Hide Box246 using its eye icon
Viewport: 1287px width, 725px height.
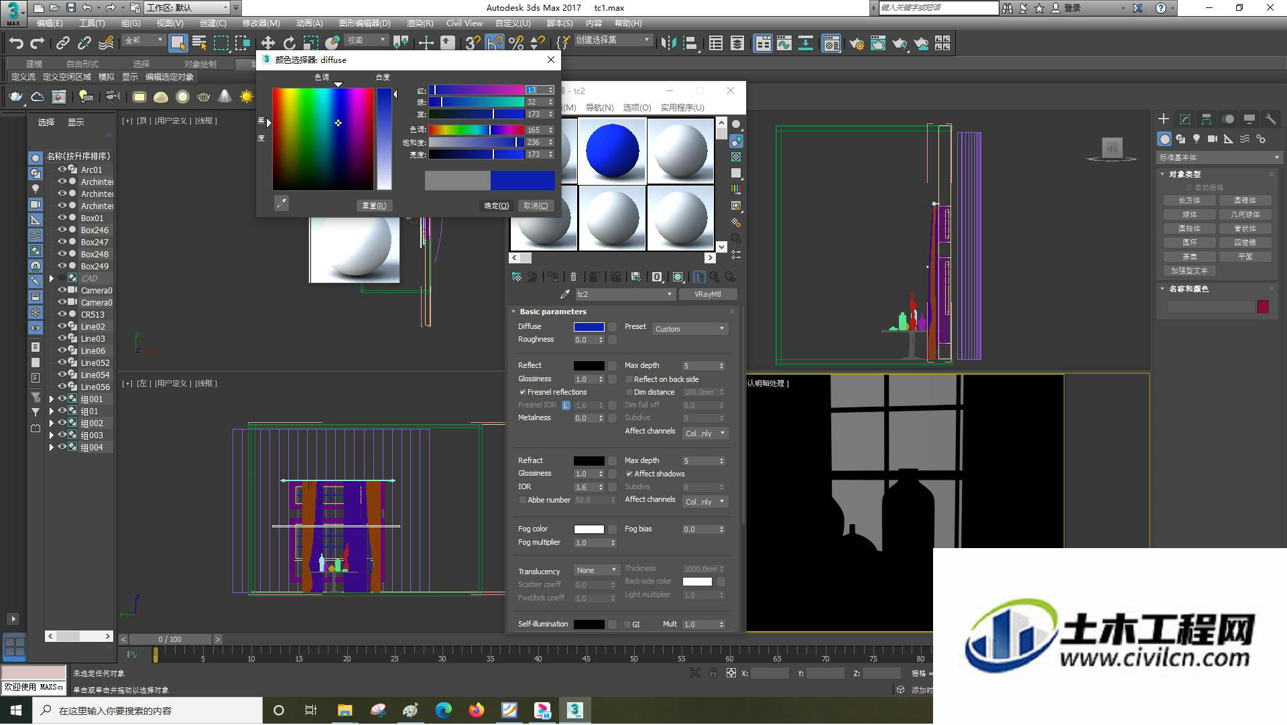[x=62, y=230]
